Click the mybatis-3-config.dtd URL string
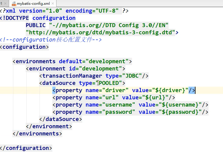The width and height of the screenshot is (223, 152). 100,33
